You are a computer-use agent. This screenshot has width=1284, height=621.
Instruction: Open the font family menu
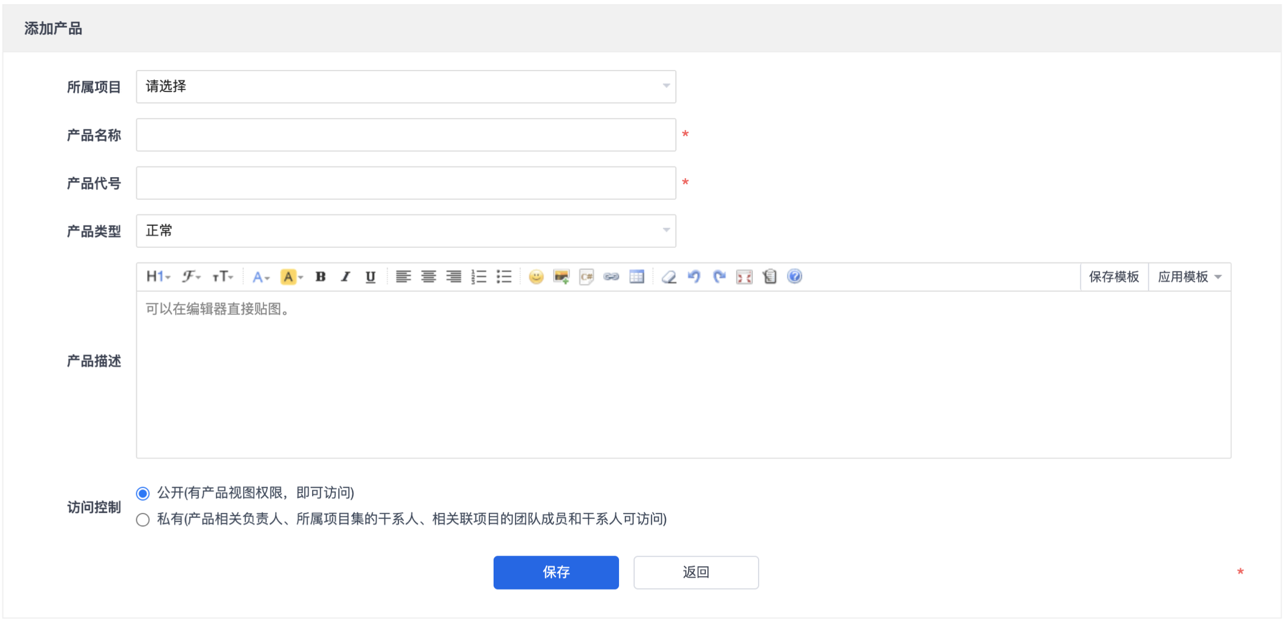pos(191,277)
